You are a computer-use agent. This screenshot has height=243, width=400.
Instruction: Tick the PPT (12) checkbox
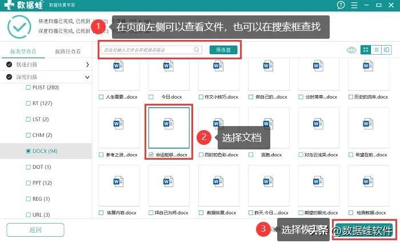pyautogui.click(x=28, y=183)
